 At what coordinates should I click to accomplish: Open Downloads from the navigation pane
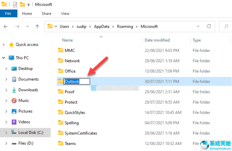click(28, 90)
